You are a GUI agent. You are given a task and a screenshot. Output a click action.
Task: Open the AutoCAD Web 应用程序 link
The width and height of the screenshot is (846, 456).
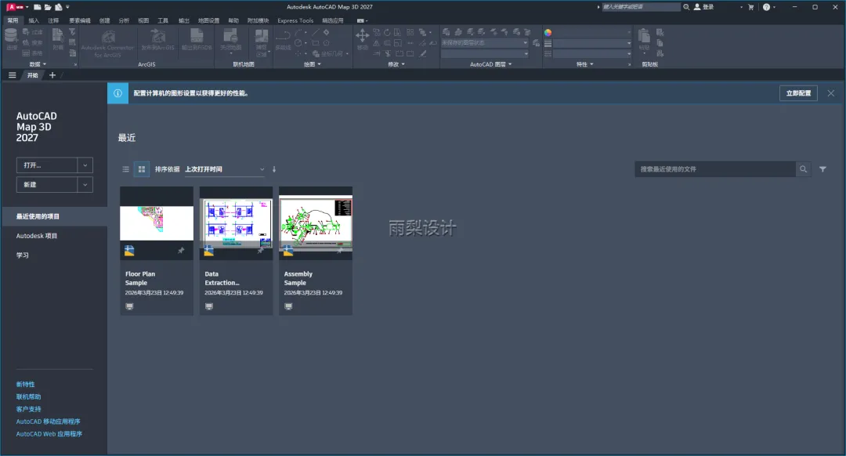pyautogui.click(x=49, y=434)
